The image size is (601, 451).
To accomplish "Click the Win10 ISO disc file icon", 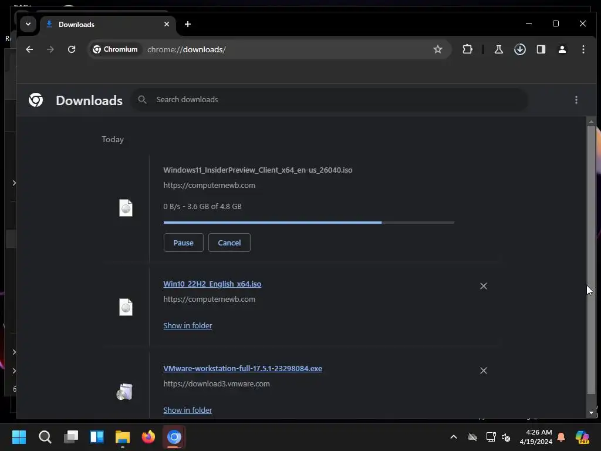I will click(126, 307).
